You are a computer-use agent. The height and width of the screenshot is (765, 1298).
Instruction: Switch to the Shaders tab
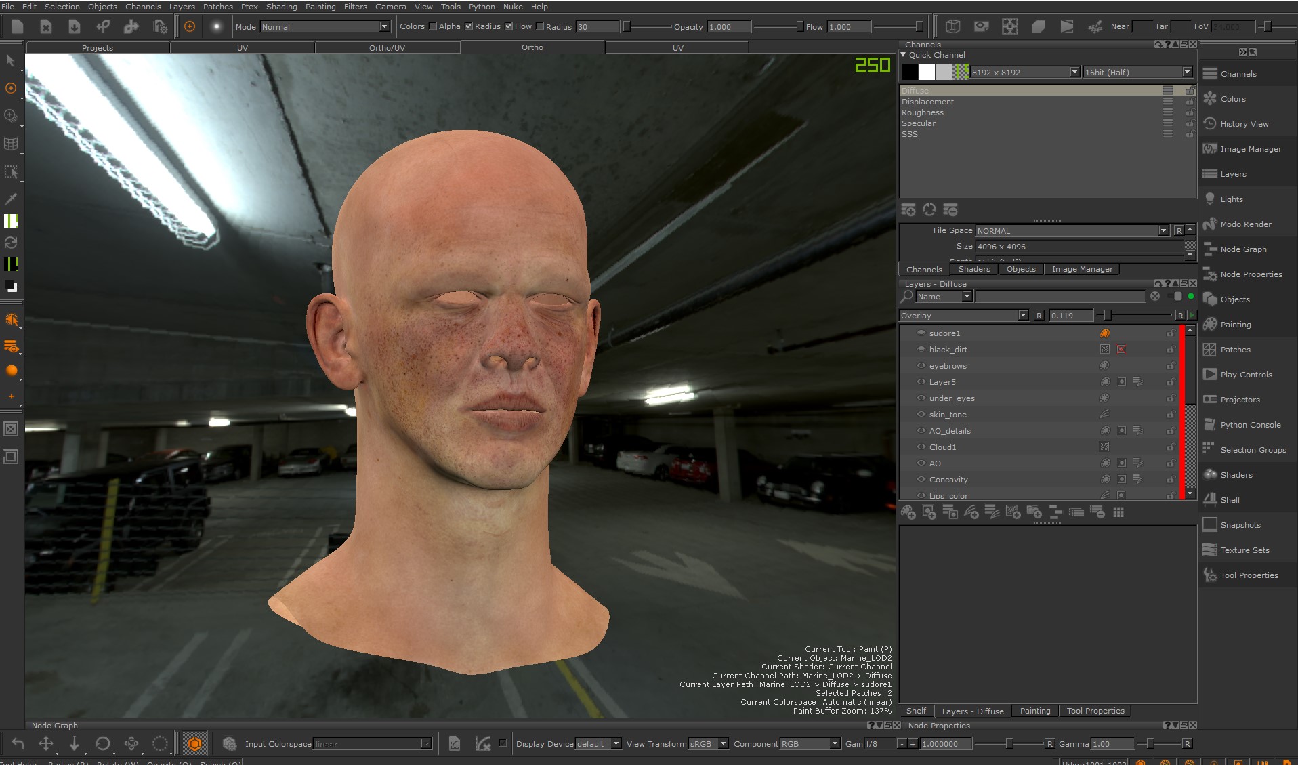973,269
